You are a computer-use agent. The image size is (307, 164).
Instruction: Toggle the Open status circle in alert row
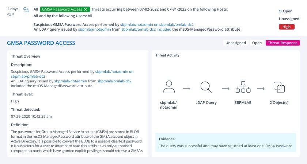280,11
